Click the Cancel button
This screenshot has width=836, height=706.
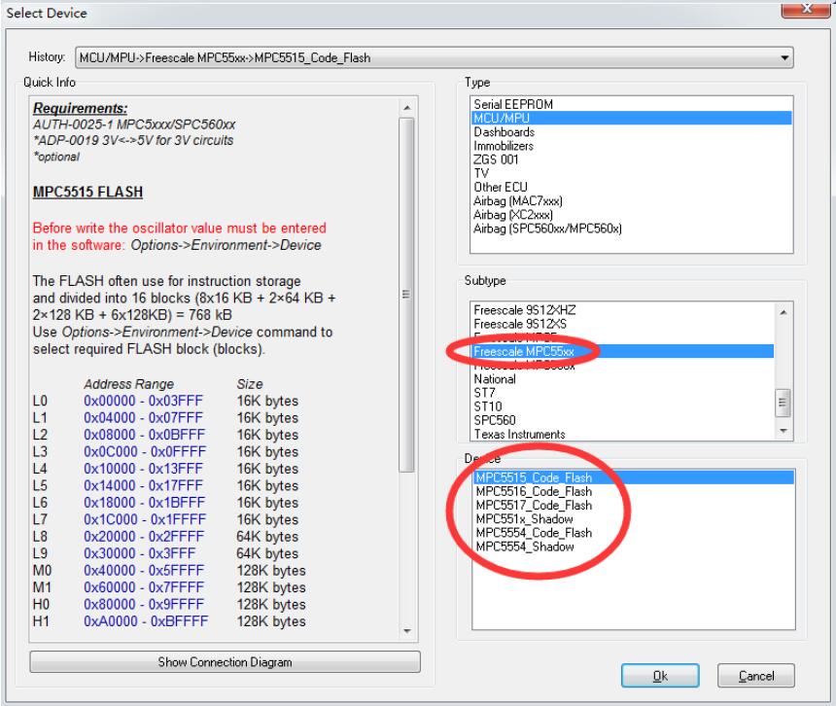coord(755,676)
